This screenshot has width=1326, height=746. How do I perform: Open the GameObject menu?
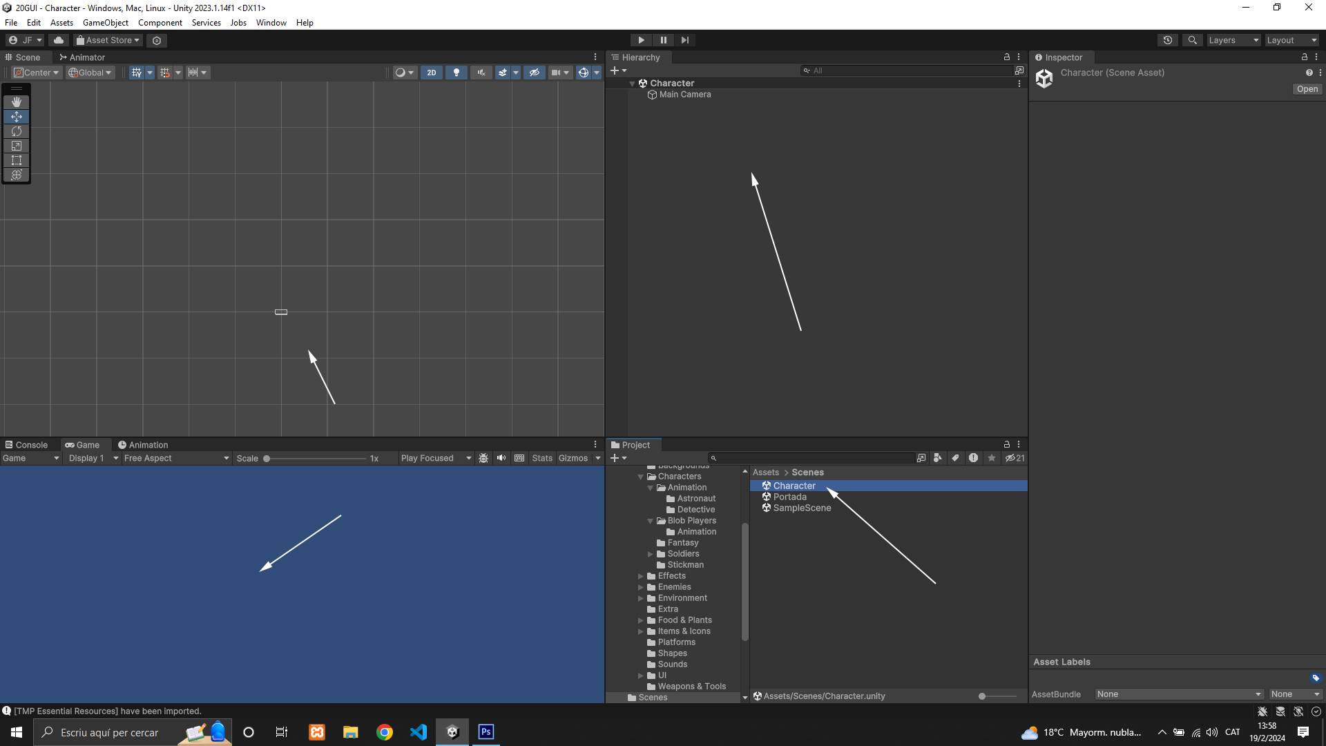(106, 23)
